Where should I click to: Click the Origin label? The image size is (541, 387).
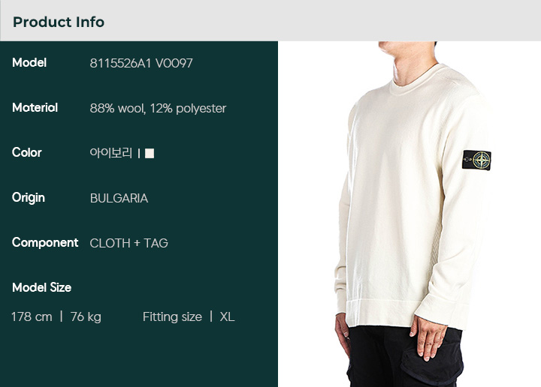point(29,198)
